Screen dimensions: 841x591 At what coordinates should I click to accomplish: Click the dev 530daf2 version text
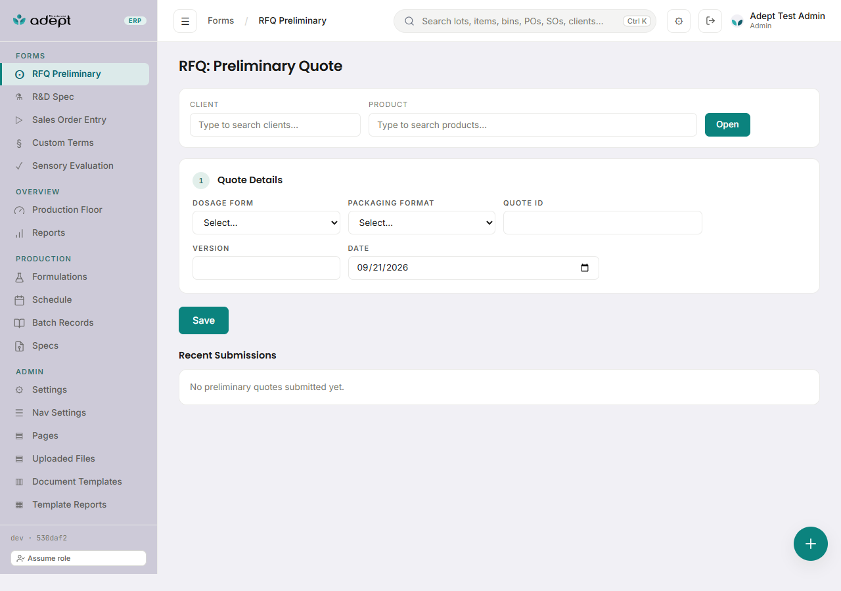39,538
